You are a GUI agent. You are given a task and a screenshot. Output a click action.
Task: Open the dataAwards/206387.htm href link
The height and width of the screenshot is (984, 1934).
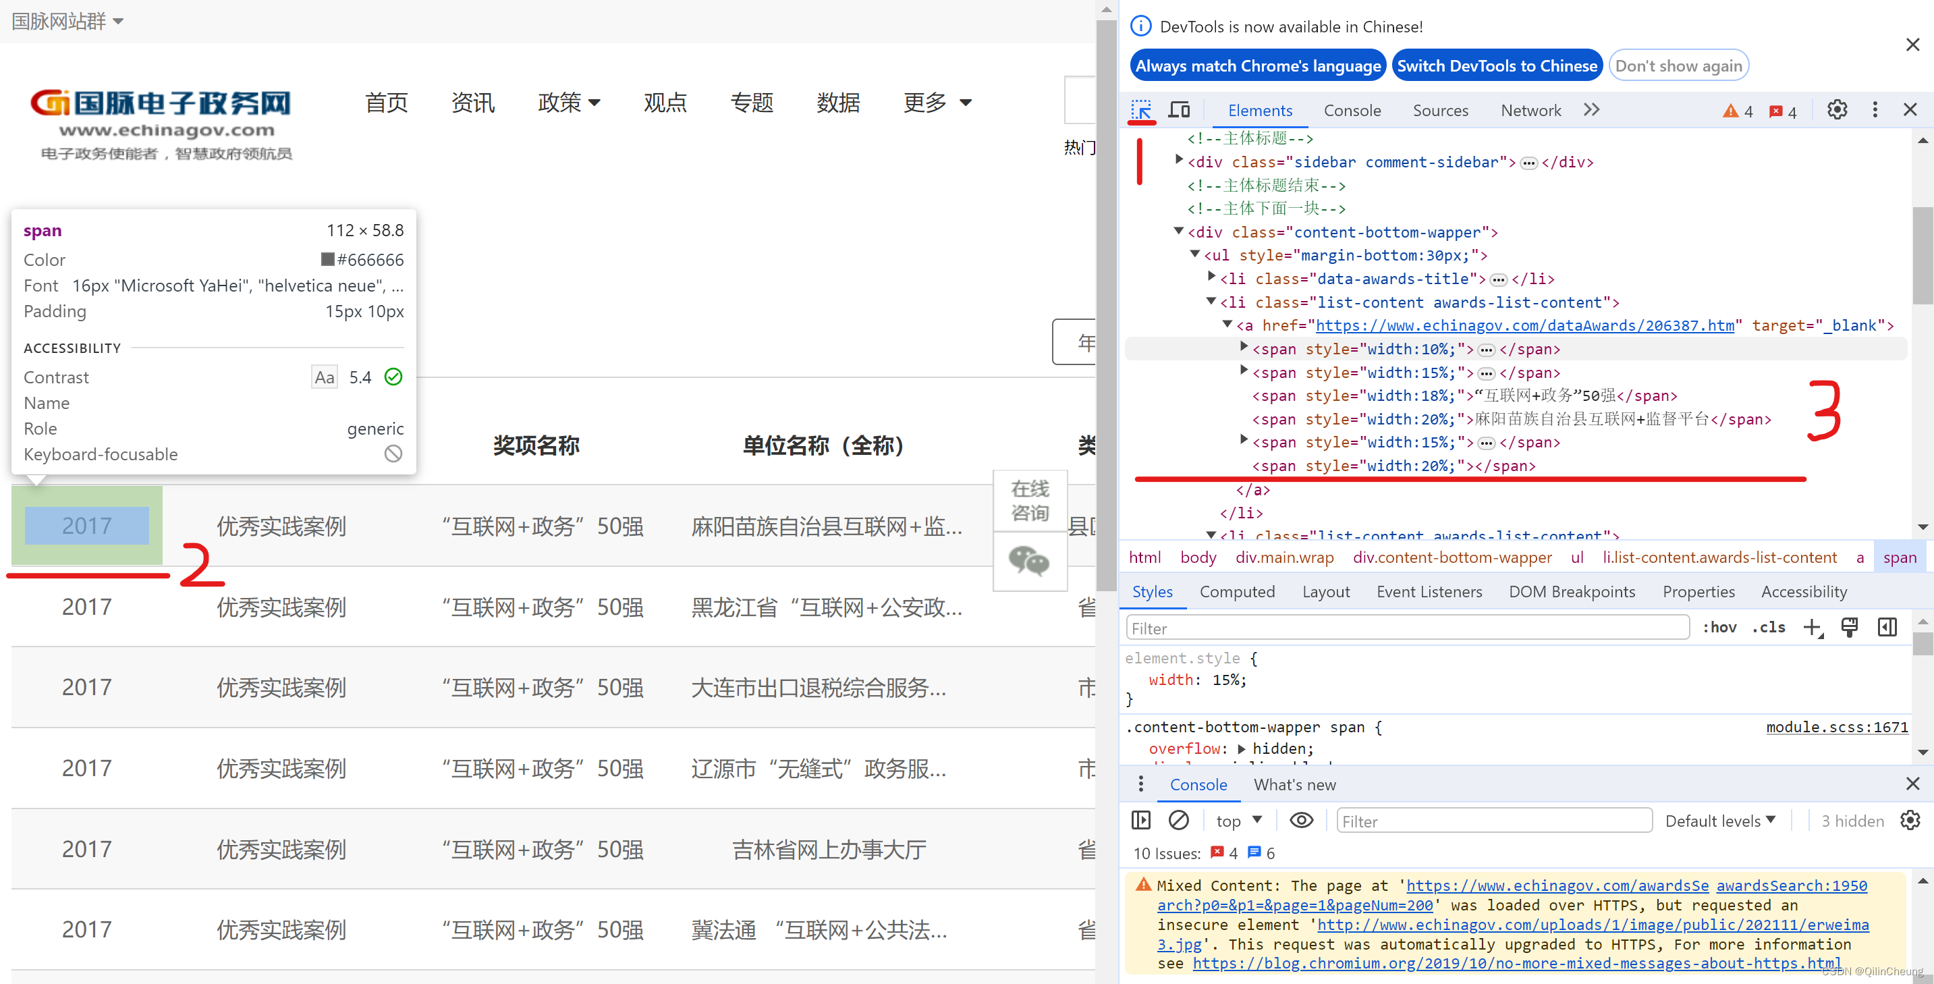coord(1524,325)
